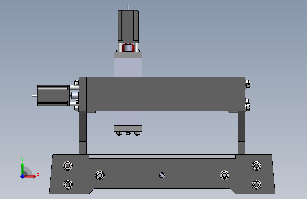Select the upper-right bolt on the base plate
307x199 pixels.
click(x=256, y=166)
